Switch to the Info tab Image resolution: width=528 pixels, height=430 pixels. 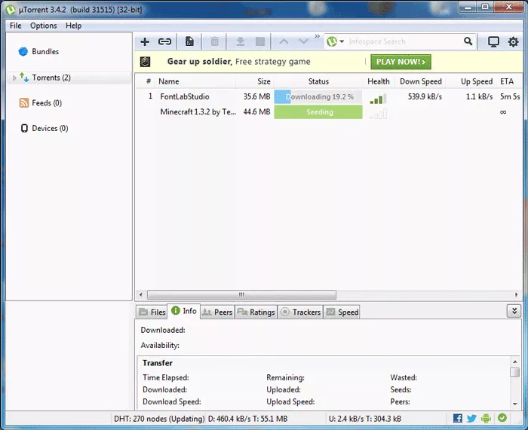(x=184, y=311)
